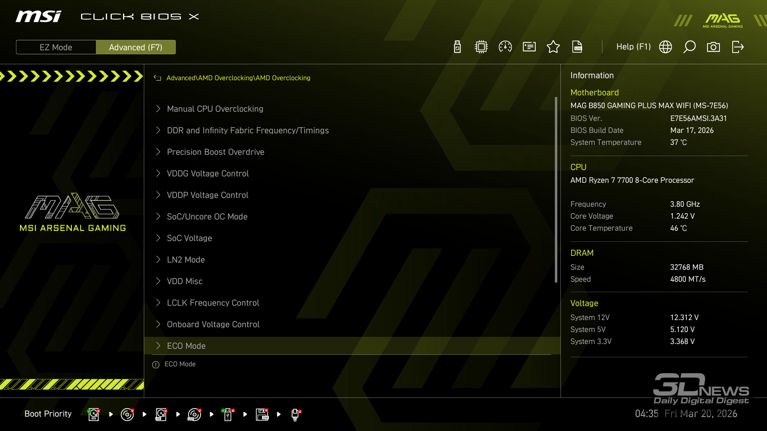Click Help (F1) button
This screenshot has width=767, height=431.
click(x=634, y=47)
